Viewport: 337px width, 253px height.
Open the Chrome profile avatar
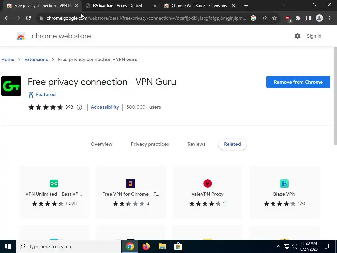(x=319, y=18)
